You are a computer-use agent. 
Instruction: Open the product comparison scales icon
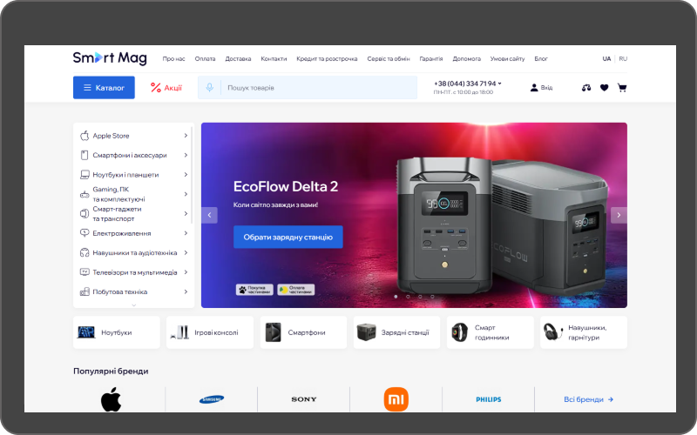[x=586, y=88]
